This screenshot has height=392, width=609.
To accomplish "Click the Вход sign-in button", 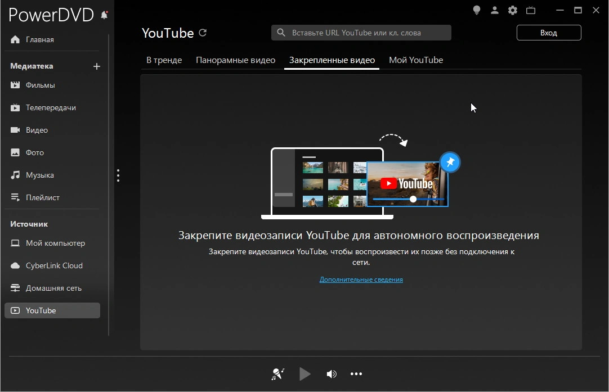I will point(549,33).
